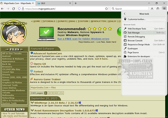Open the Multimedia file category

coord(8,95)
